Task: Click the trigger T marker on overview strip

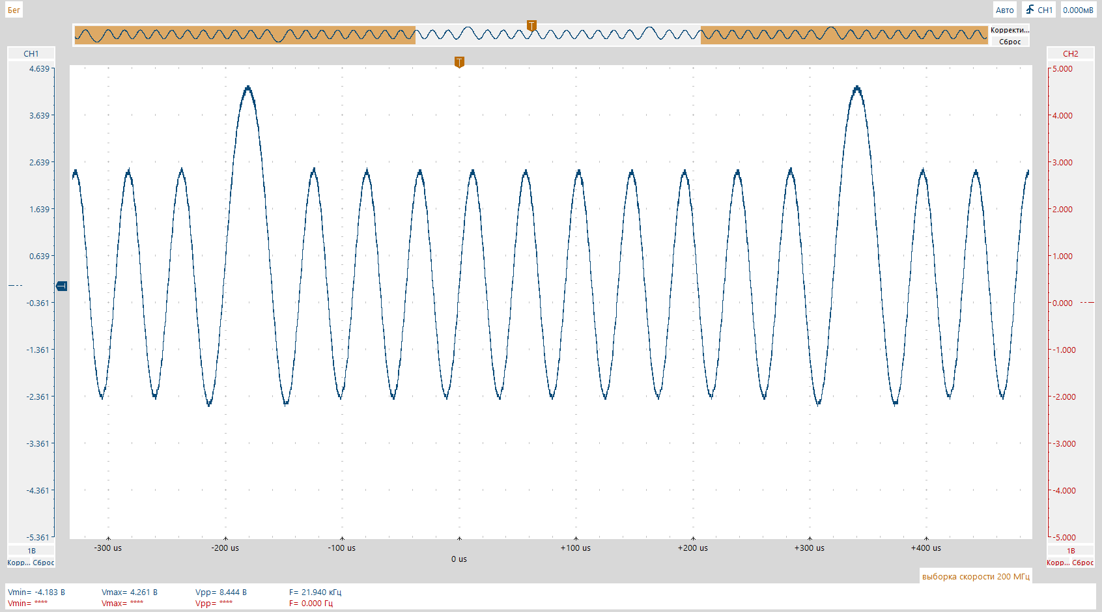Action: [x=531, y=26]
